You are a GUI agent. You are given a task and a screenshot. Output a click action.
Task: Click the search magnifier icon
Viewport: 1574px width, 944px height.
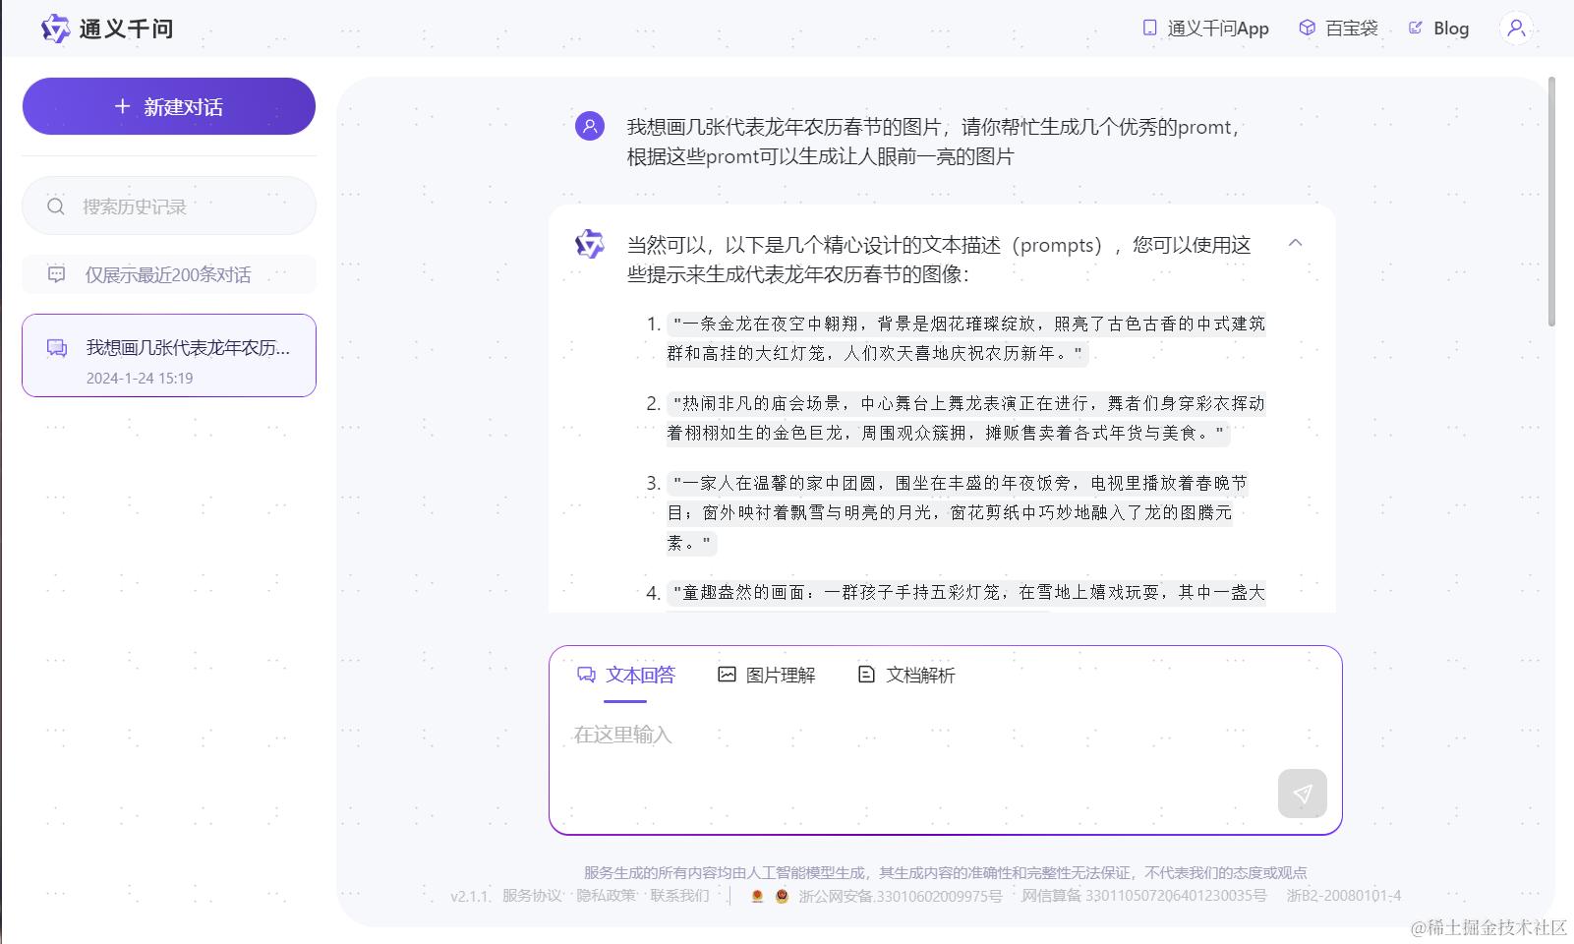(x=56, y=206)
